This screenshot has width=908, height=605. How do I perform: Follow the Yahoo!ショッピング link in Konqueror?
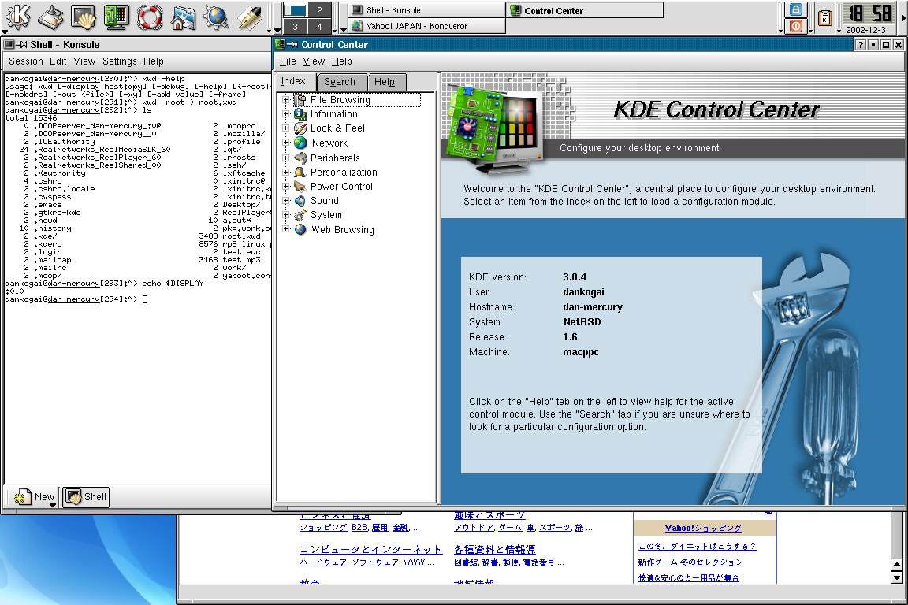[703, 528]
